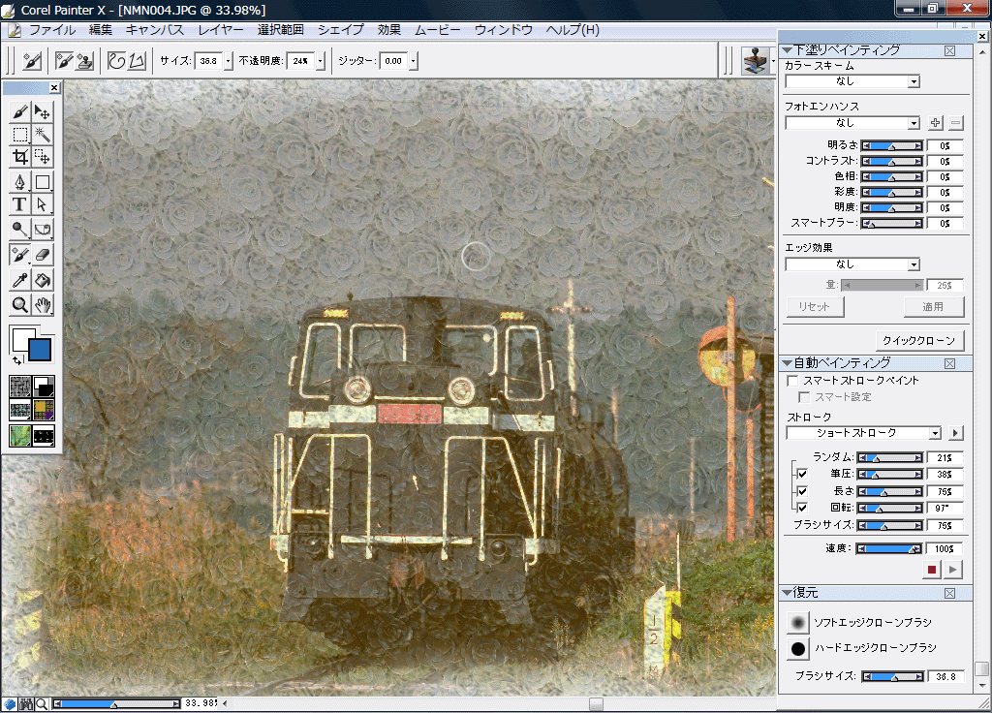Select the Dropper tool
This screenshot has height=713, width=992.
pos(19,280)
